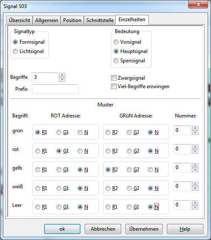Enable the Zwergsignal checkbox
Screen dimensions: 211x240
coord(114,78)
